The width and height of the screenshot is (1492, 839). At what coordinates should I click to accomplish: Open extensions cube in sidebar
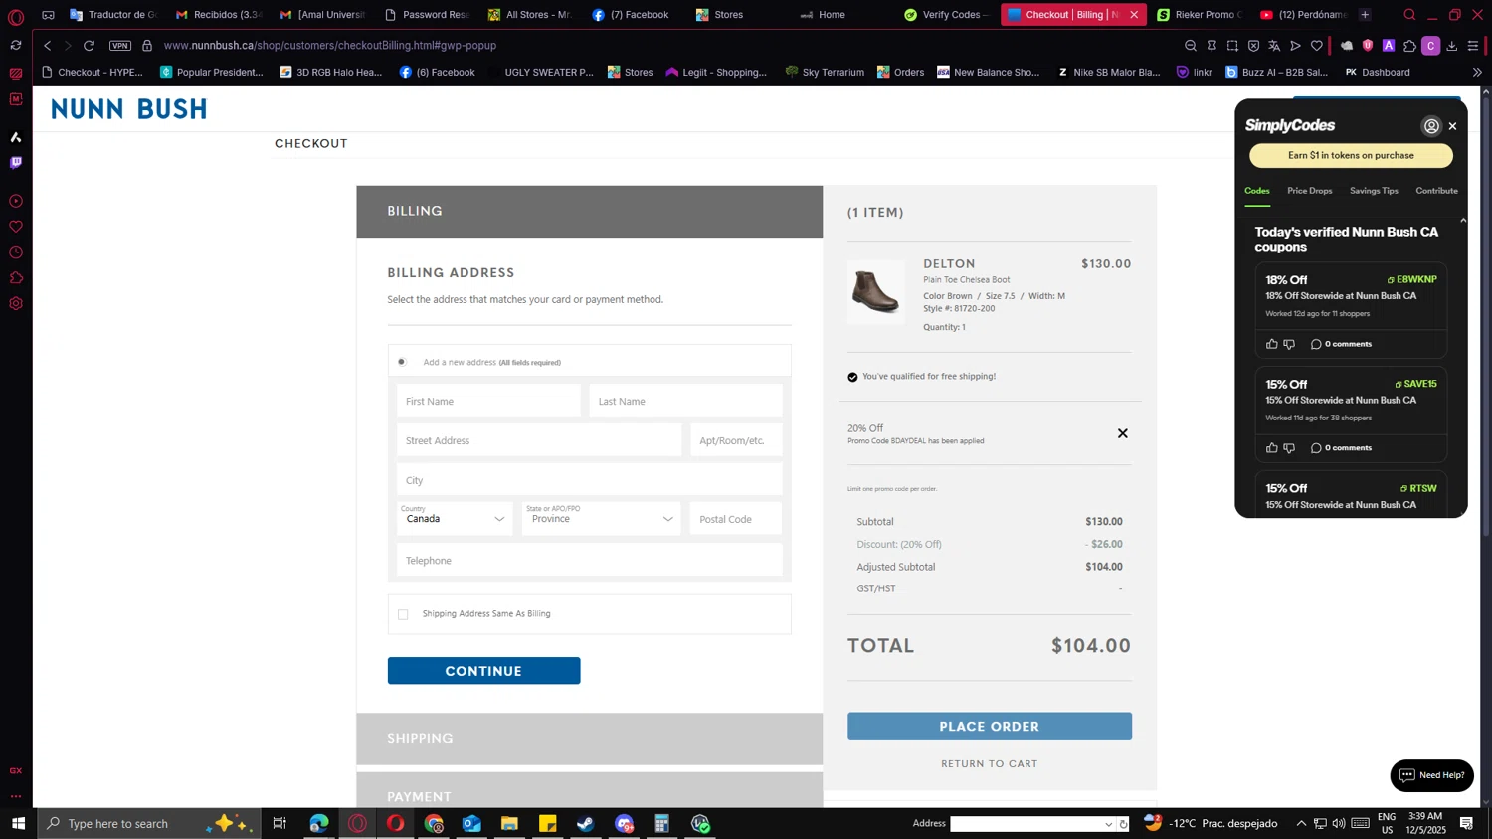click(x=16, y=278)
